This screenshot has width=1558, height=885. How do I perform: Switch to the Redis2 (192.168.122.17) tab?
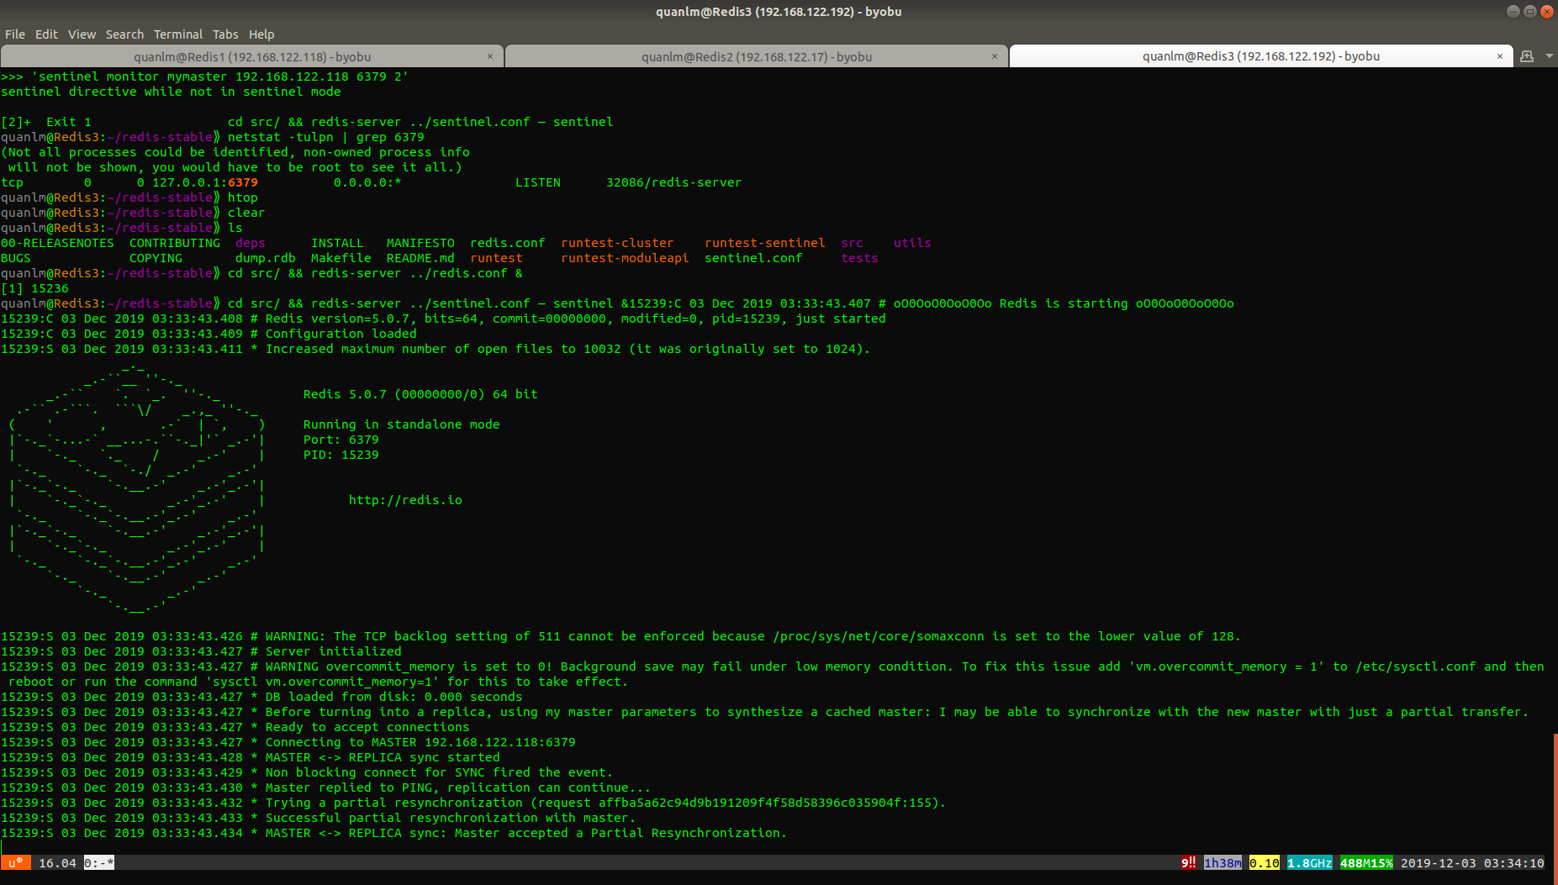tap(757, 56)
